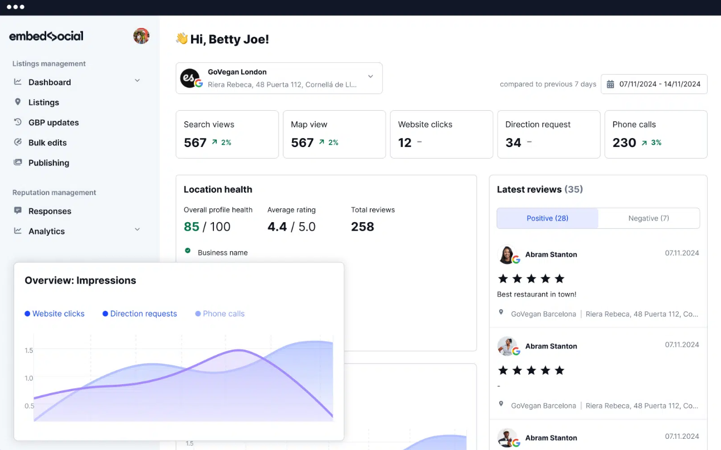
Task: Click the Map view upward trend arrow
Action: 321,143
